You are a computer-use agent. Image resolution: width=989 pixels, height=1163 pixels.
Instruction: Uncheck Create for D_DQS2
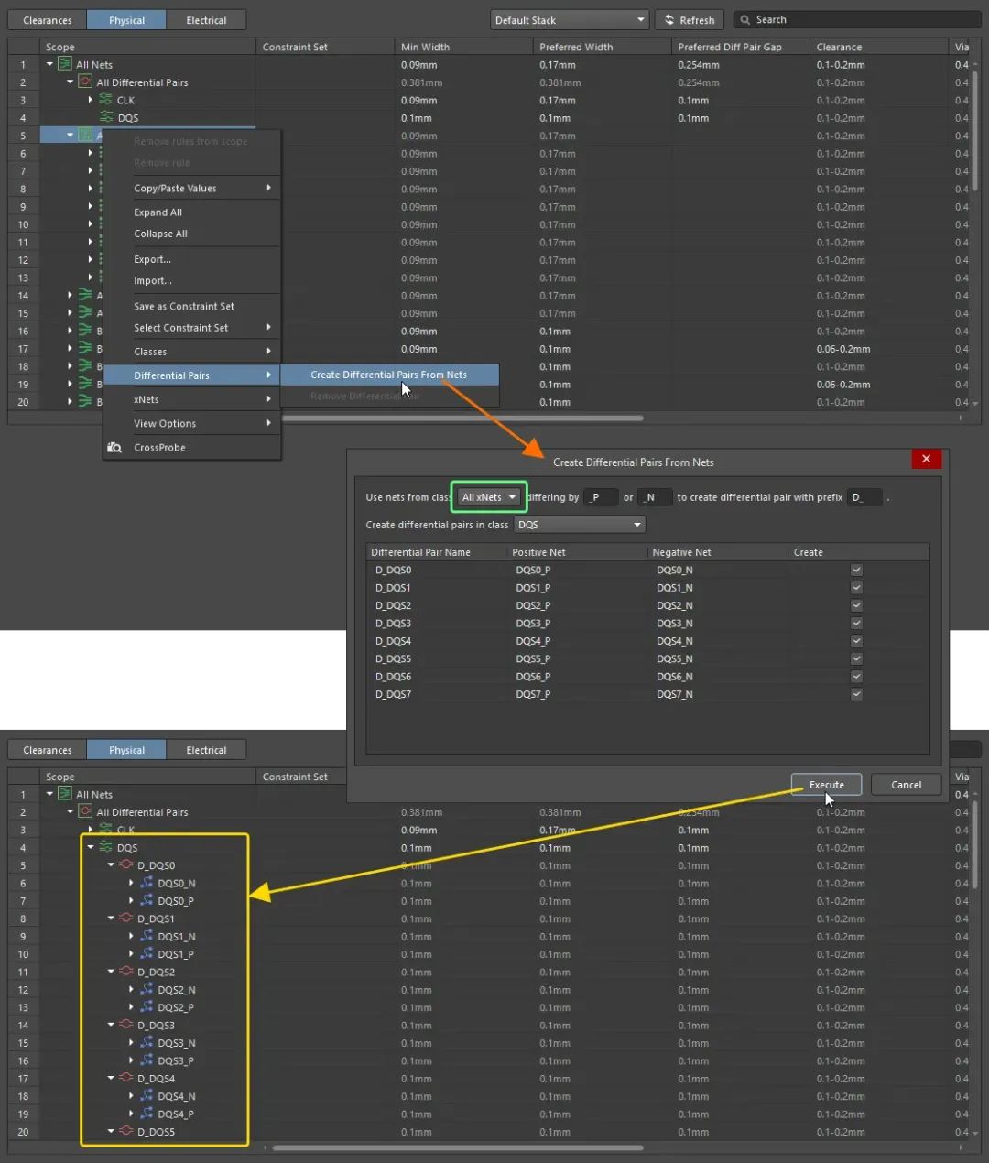click(x=856, y=605)
